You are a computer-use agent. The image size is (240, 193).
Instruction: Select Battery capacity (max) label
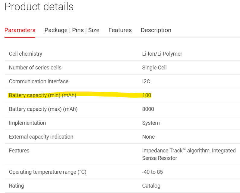point(43,109)
